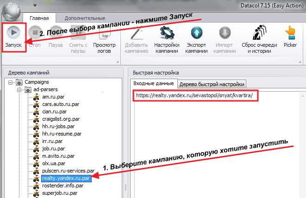Screen dimensions: 306x198
Task: Open Просмотр логов log viewer
Action: pyautogui.click(x=104, y=38)
